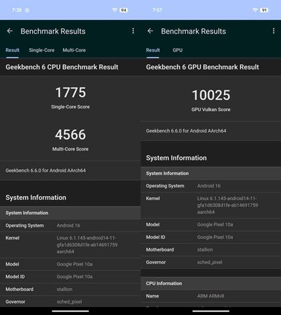Viewport: 281px width, 315px height.
Task: Tap Geekbench 6.6.0 version text on GPU screen
Action: (x=186, y=131)
